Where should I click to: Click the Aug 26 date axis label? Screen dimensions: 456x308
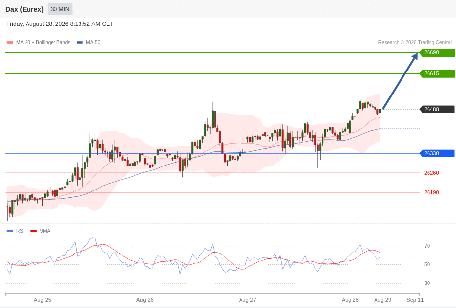(145, 300)
